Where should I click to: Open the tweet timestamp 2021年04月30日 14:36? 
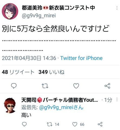coord(29,58)
